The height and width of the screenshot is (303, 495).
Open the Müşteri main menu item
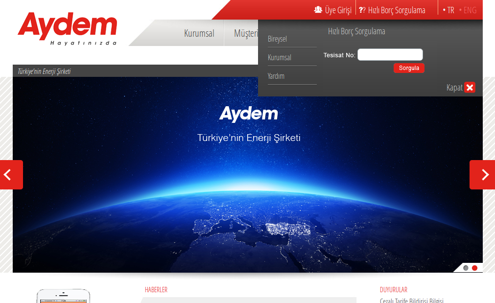[x=246, y=33]
